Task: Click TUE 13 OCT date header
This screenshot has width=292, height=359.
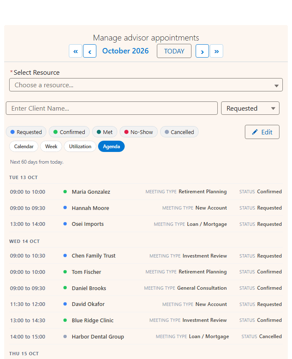Action: [23, 177]
